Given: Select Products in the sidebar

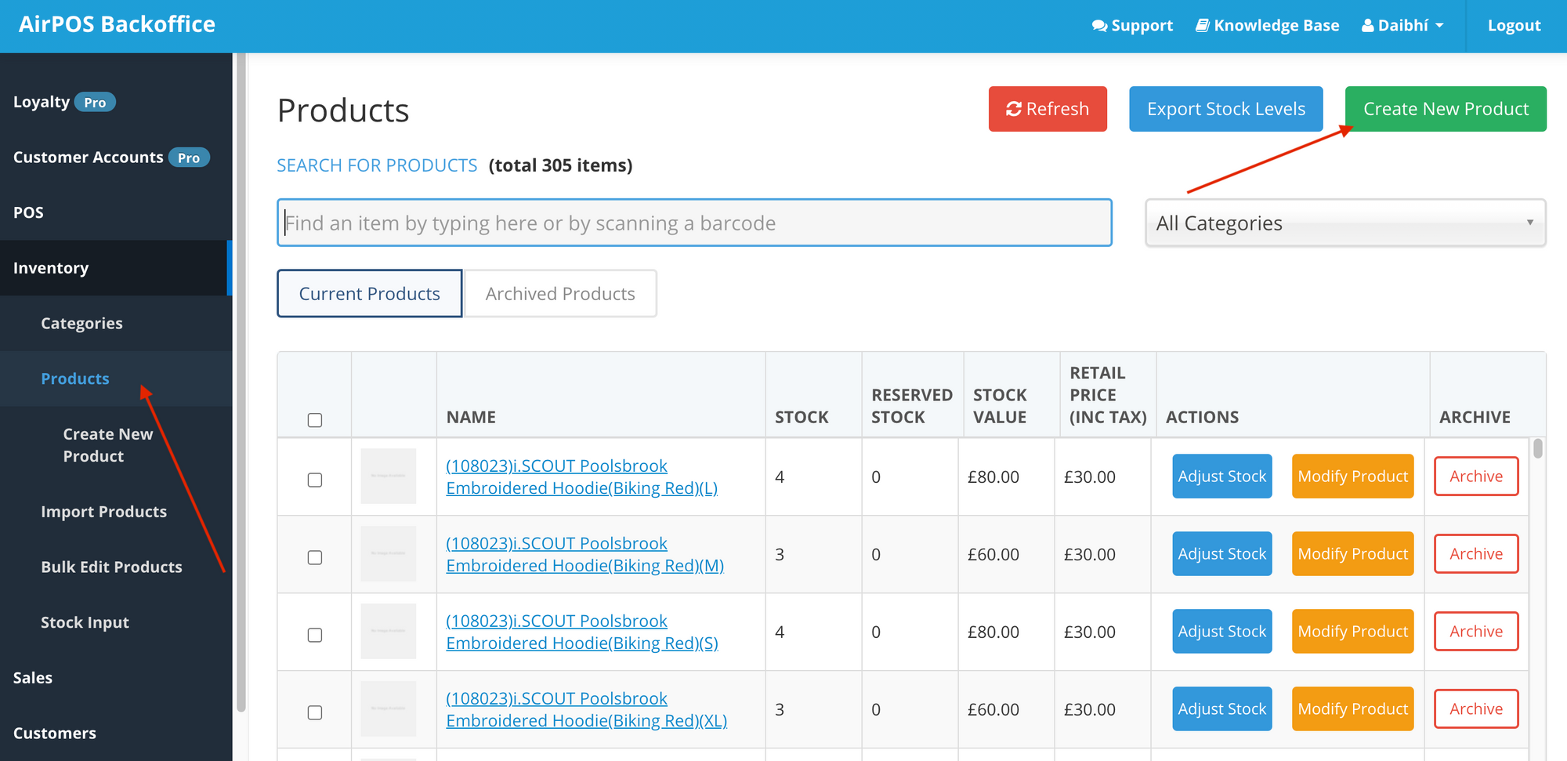Looking at the screenshot, I should tap(116, 379).
